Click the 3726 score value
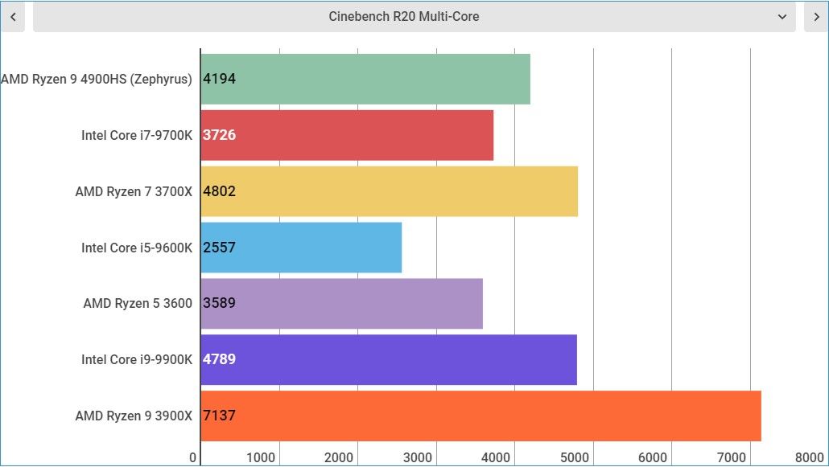The width and height of the screenshot is (829, 467). 220,135
